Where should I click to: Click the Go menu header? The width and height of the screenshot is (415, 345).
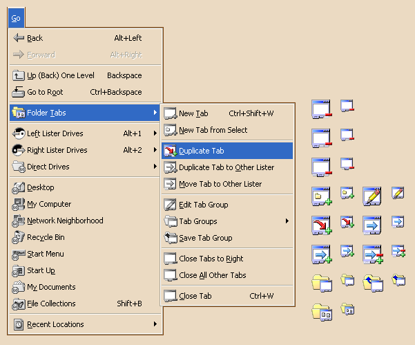(x=16, y=18)
